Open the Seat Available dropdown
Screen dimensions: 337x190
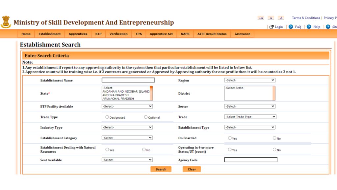pyautogui.click(x=127, y=160)
